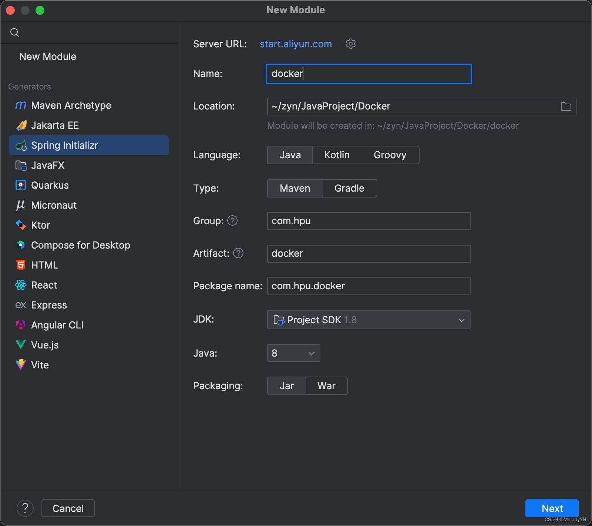The height and width of the screenshot is (526, 592).
Task: Click the Micronaut mu icon
Action: pos(21,205)
